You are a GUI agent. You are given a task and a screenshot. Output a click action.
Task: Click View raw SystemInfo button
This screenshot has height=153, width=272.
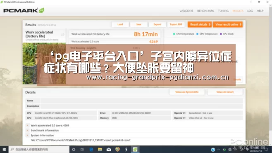pyautogui.click(x=187, y=92)
